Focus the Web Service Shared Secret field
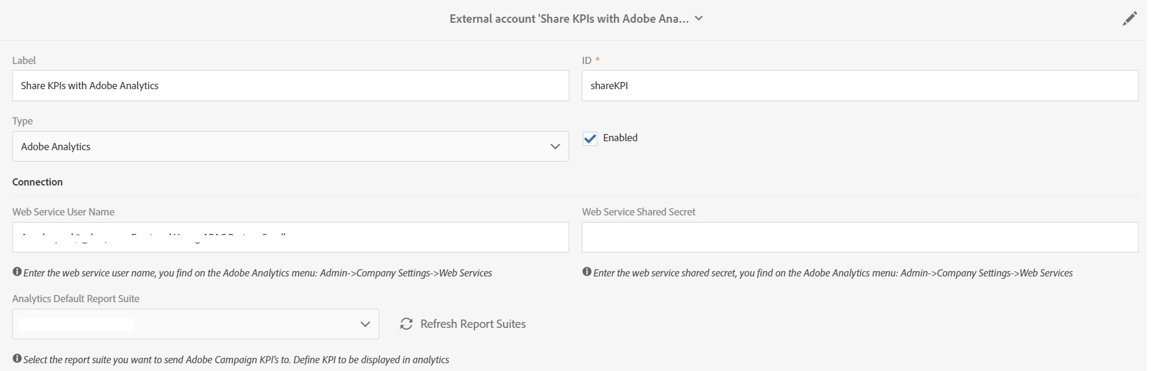Screen dimensions: 1151x371 [x=860, y=238]
